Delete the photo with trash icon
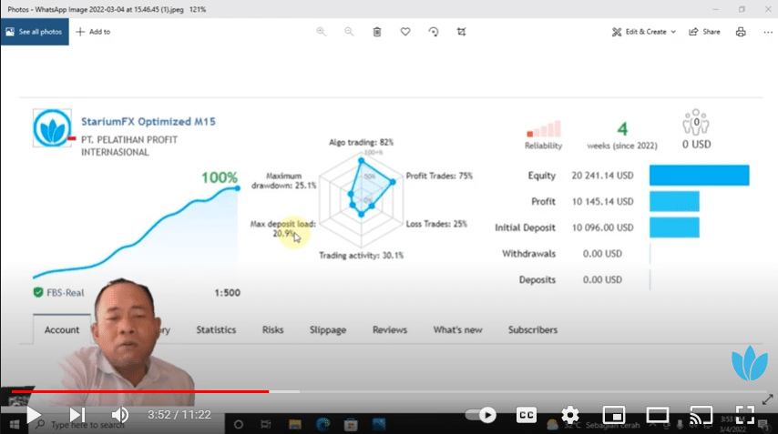 coord(377,32)
